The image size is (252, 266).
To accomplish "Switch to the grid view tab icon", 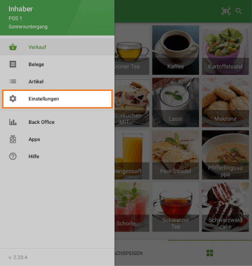I will coord(210,253).
